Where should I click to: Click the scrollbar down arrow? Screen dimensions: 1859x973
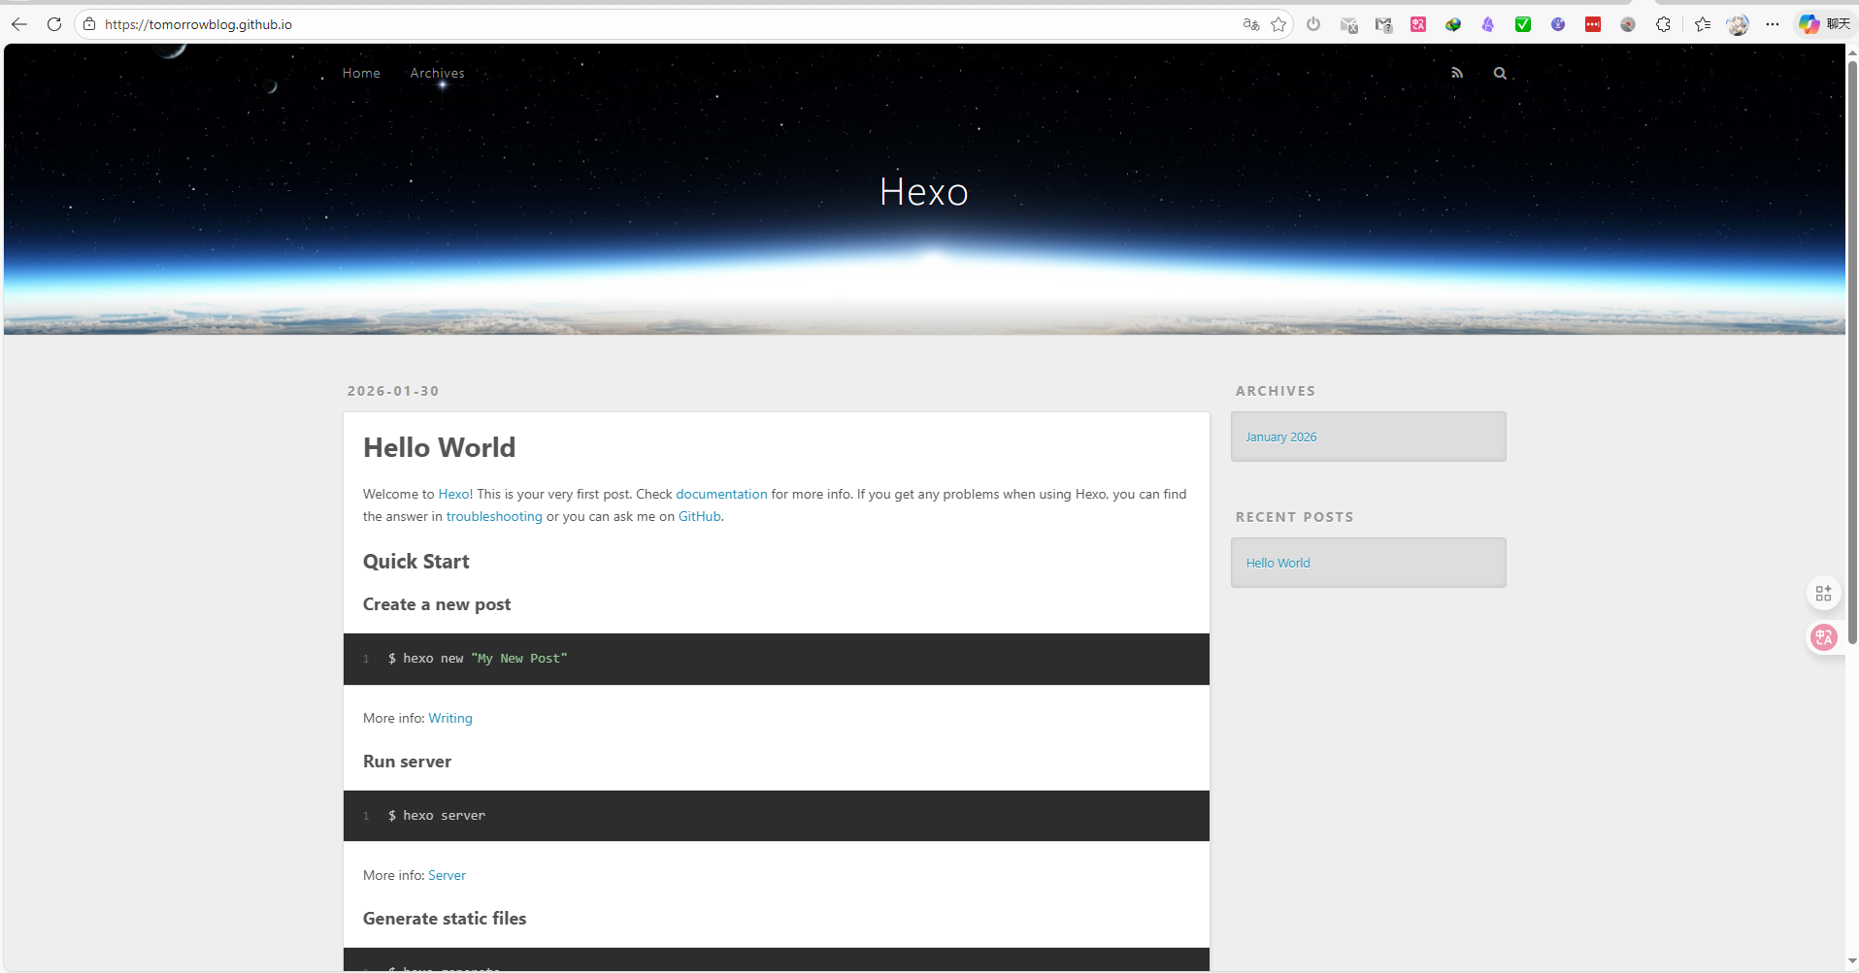1852,961
